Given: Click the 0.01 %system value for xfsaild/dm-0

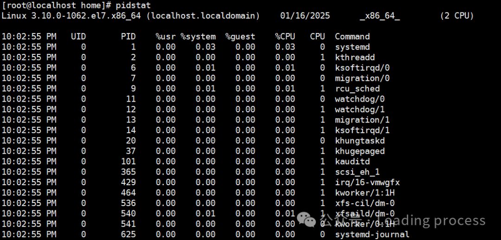Looking at the screenshot, I should (x=206, y=214).
